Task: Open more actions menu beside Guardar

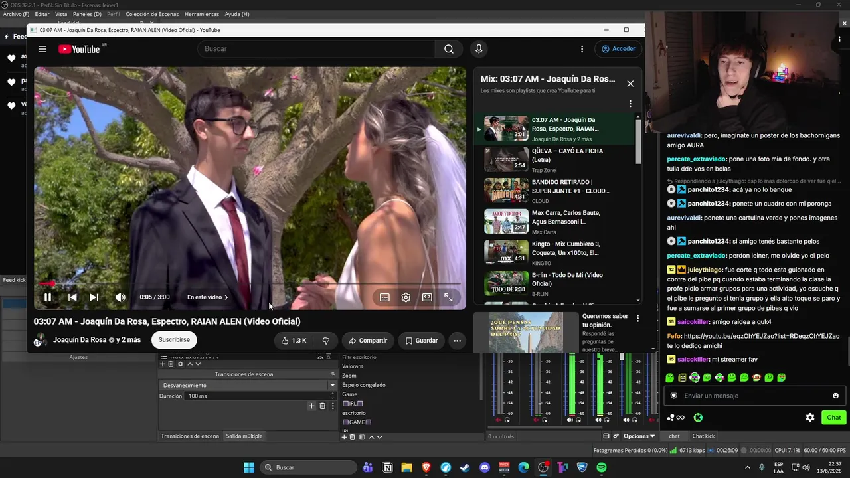Action: (457, 341)
